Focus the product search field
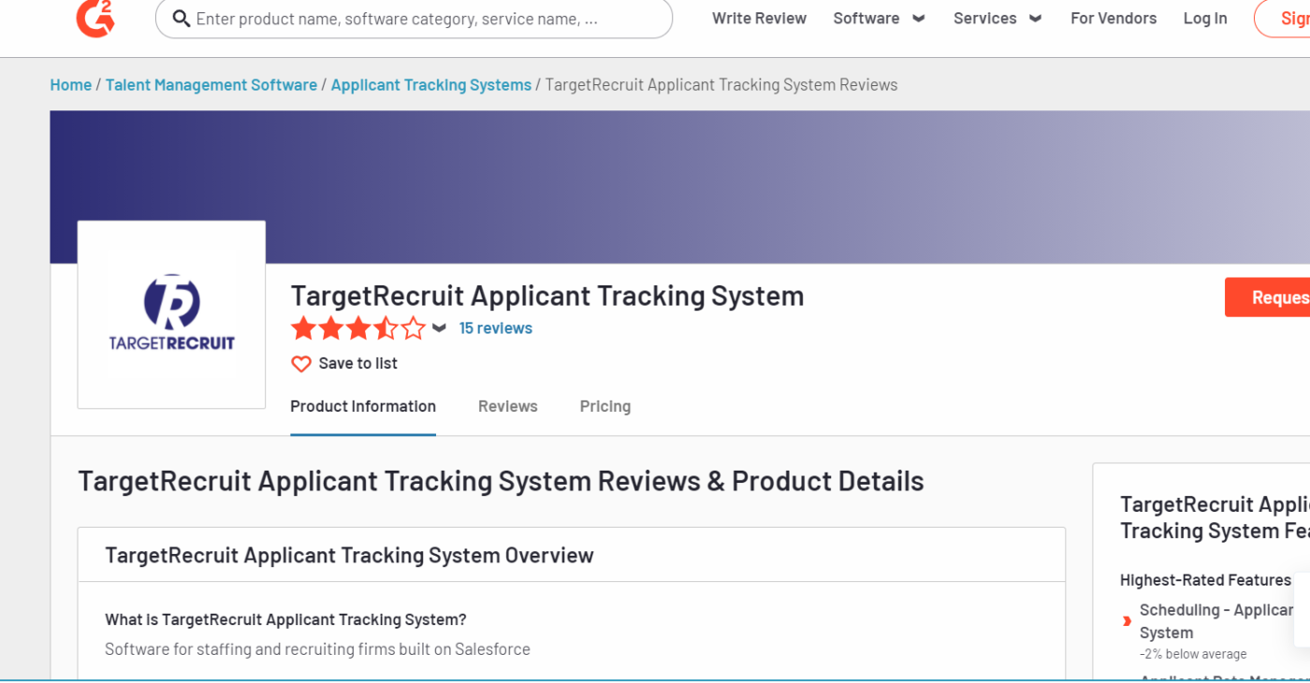This screenshot has height=683, width=1310. point(414,19)
